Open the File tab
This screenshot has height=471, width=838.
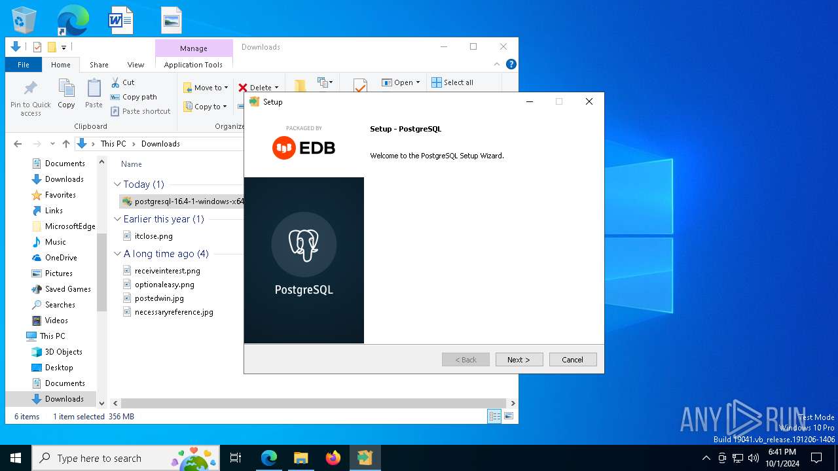pyautogui.click(x=24, y=65)
